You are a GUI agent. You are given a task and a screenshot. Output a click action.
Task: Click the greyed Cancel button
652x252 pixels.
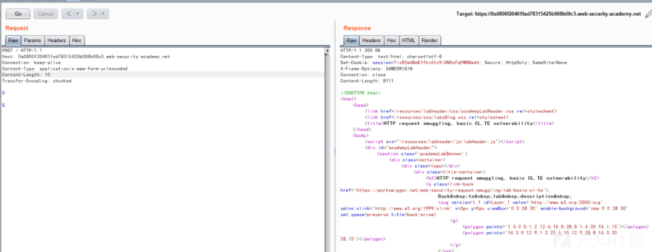(46, 14)
